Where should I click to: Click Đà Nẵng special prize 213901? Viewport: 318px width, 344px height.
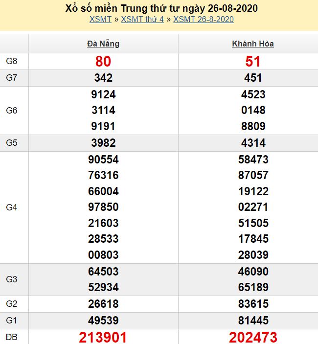point(103,337)
